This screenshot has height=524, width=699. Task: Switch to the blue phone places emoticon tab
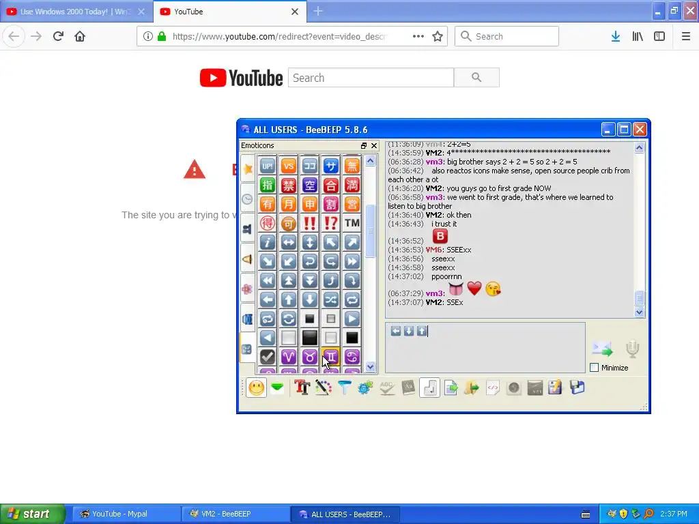pyautogui.click(x=247, y=319)
